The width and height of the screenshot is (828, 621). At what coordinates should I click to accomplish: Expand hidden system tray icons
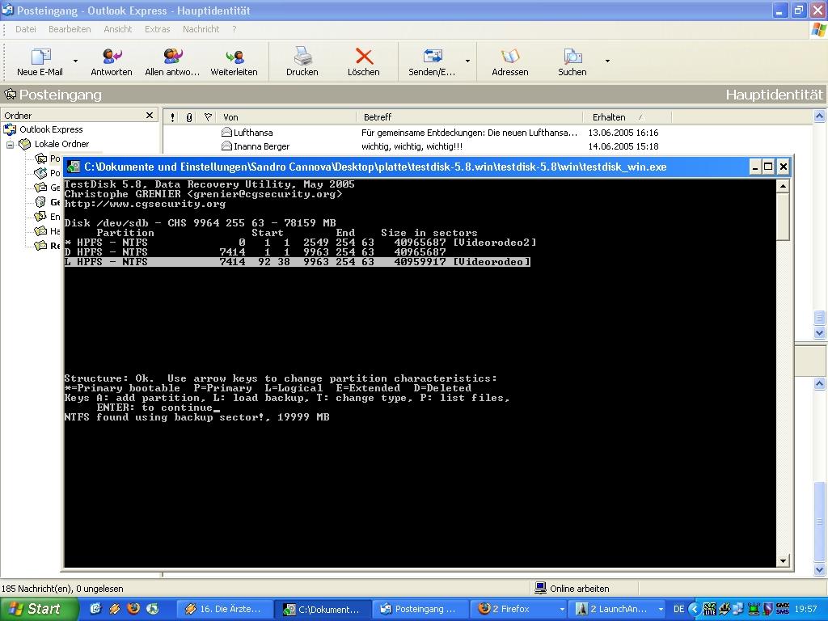point(695,610)
